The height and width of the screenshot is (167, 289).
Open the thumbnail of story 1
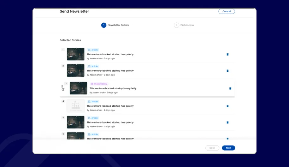pos(76,54)
